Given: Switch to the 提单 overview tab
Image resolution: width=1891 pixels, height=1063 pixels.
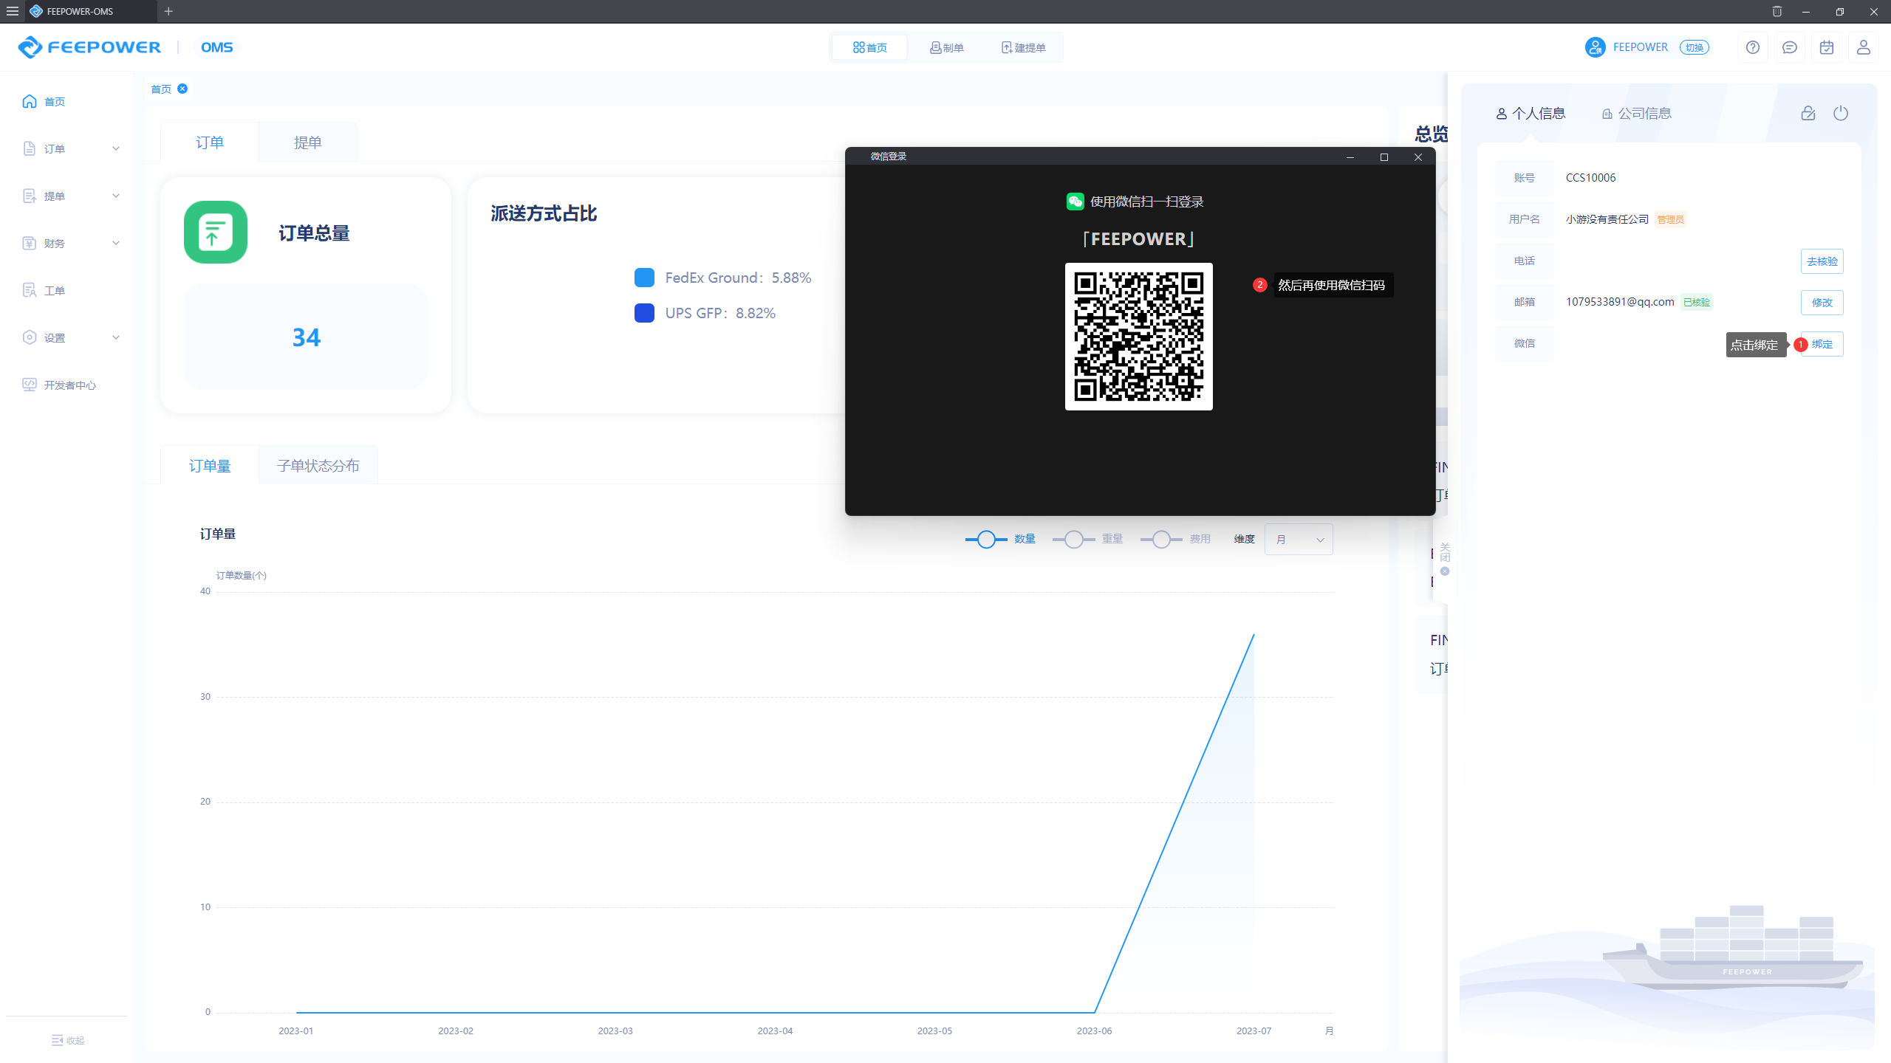Looking at the screenshot, I should click(x=307, y=142).
